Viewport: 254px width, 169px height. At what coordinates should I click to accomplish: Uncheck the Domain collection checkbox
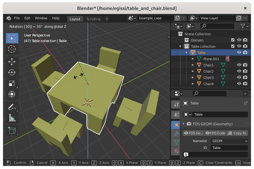pos(232,40)
